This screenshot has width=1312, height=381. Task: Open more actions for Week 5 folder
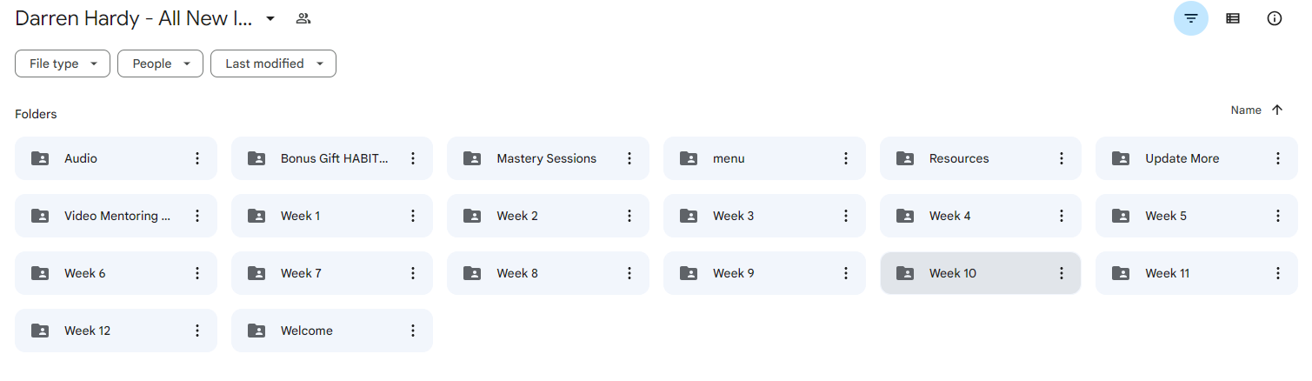(x=1278, y=216)
